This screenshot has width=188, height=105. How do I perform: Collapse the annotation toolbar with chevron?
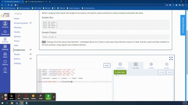[x=54, y=97]
